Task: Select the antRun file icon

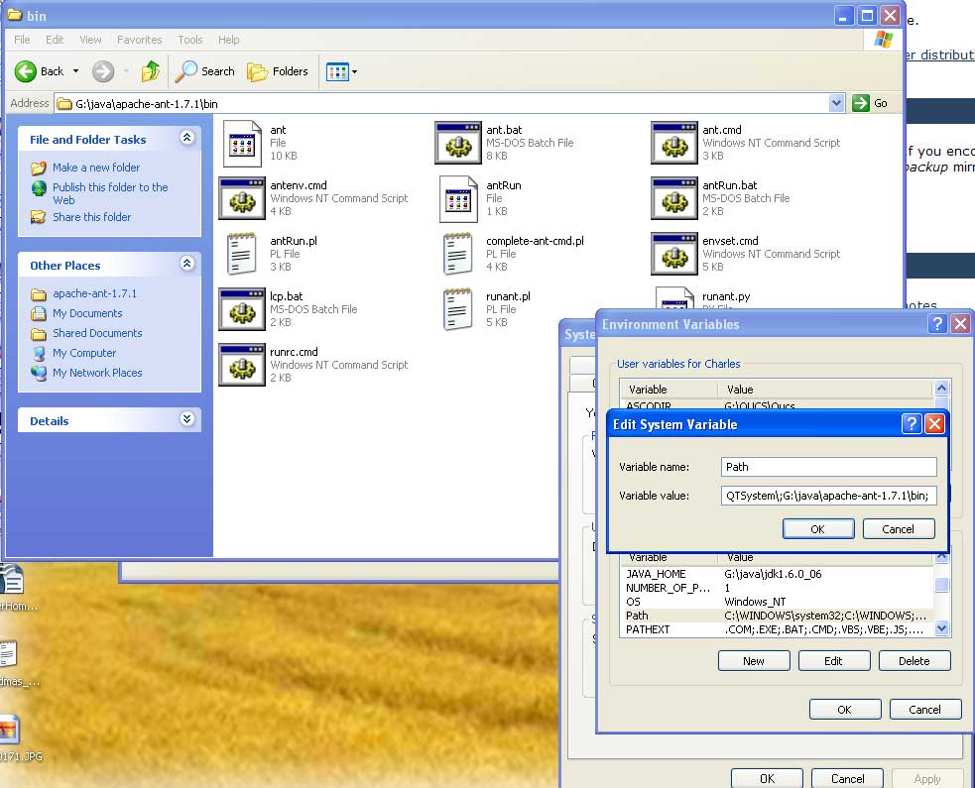Action: point(458,199)
